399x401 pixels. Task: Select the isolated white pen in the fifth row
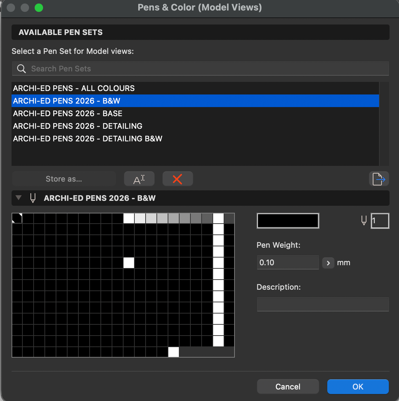(x=129, y=263)
